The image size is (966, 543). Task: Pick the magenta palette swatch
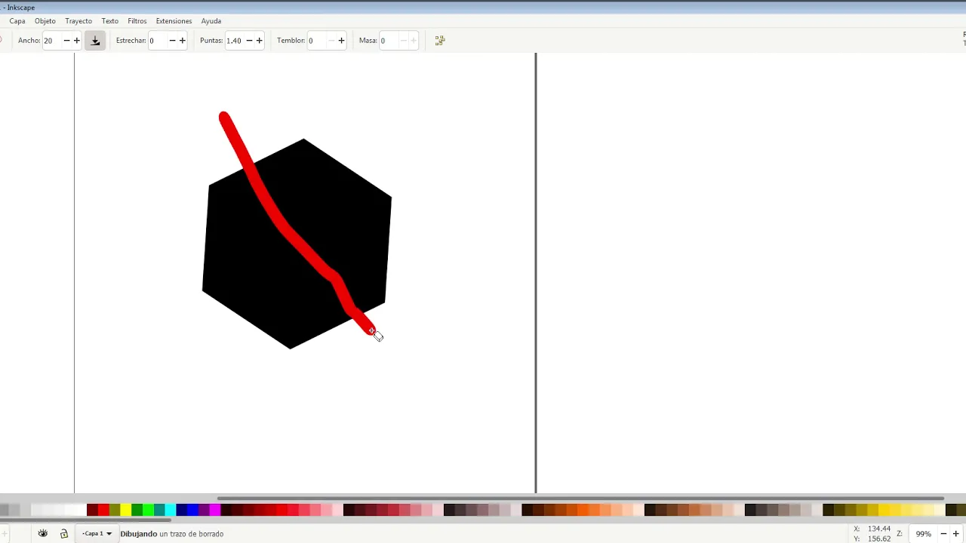coord(215,510)
